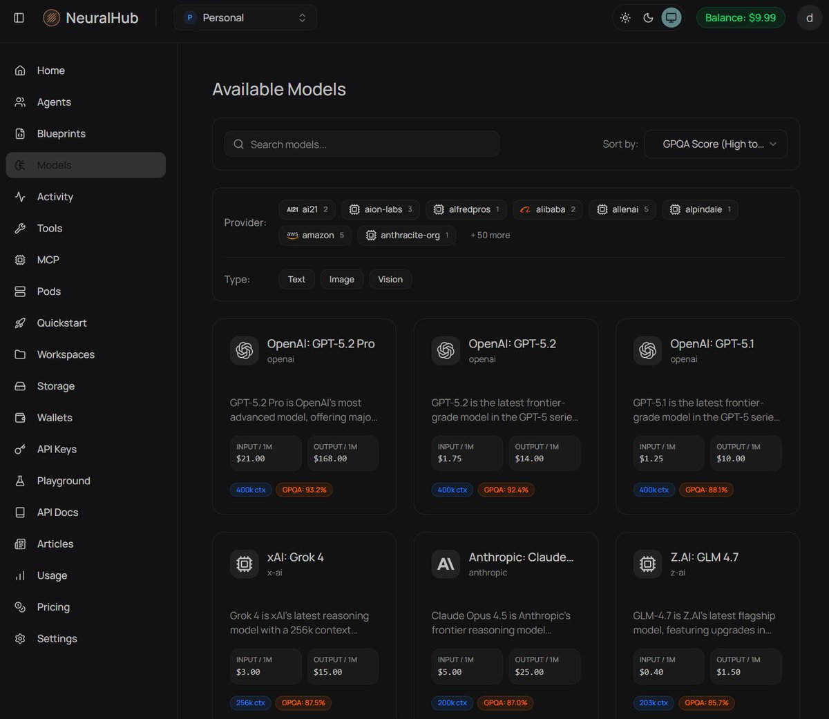
Task: Click the Quickstart rocket icon
Action: (20, 323)
